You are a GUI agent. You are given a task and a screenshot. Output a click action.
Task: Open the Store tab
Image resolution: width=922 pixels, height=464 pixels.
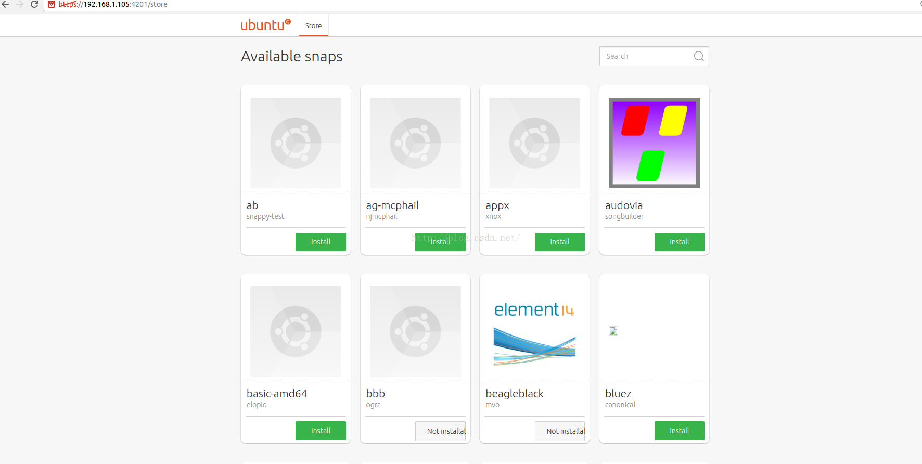313,25
